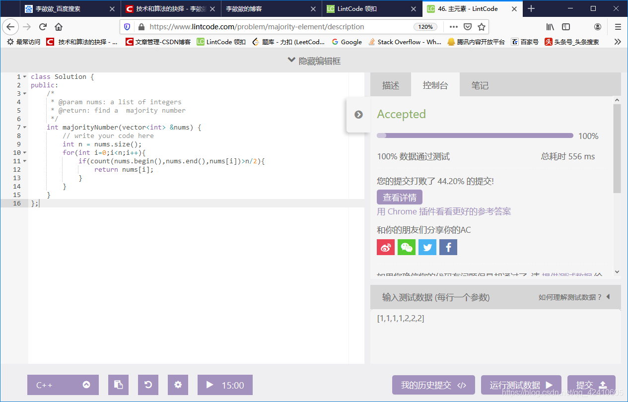Collapse the console panel with circular arrow

[358, 114]
